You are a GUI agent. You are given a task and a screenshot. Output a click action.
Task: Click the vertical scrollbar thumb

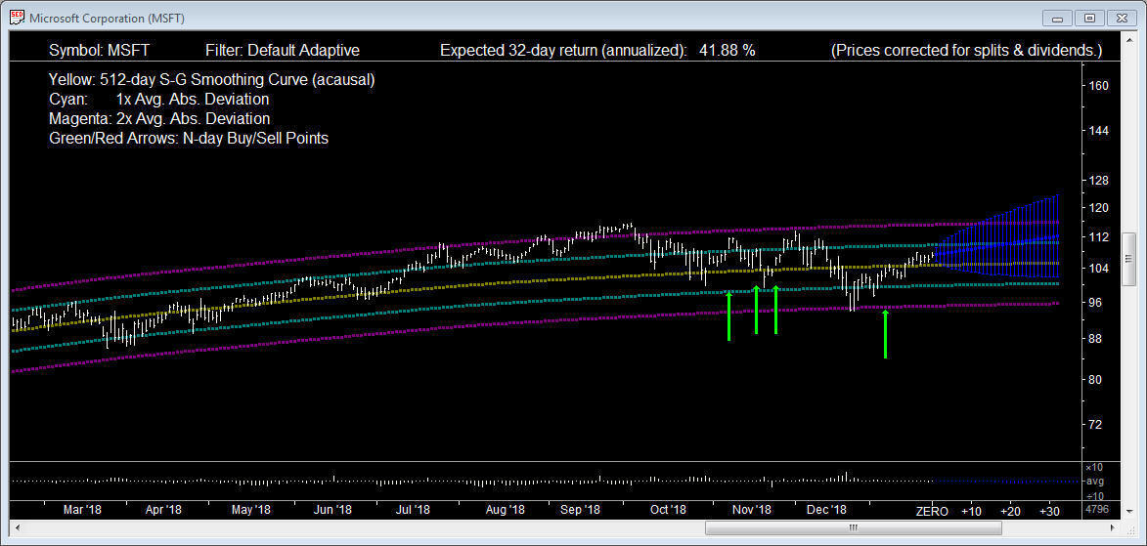coord(1128,259)
